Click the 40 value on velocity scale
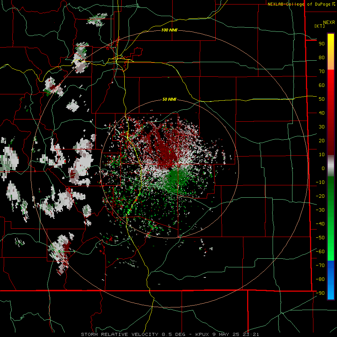The width and height of the screenshot is (337, 337). click(322, 113)
